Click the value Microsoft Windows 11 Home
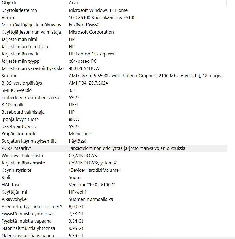The width and height of the screenshot is (235, 239). point(98,10)
